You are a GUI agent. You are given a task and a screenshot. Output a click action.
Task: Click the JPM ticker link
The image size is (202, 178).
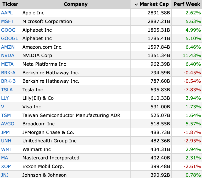(5, 132)
